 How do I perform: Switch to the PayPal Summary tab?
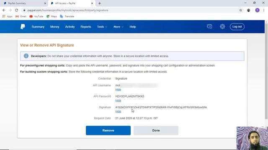click(x=25, y=3)
